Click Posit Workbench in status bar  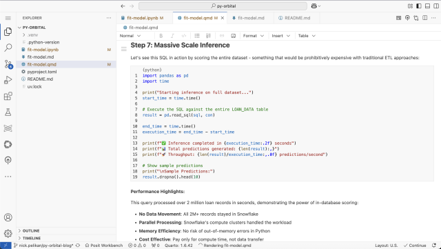(104, 246)
